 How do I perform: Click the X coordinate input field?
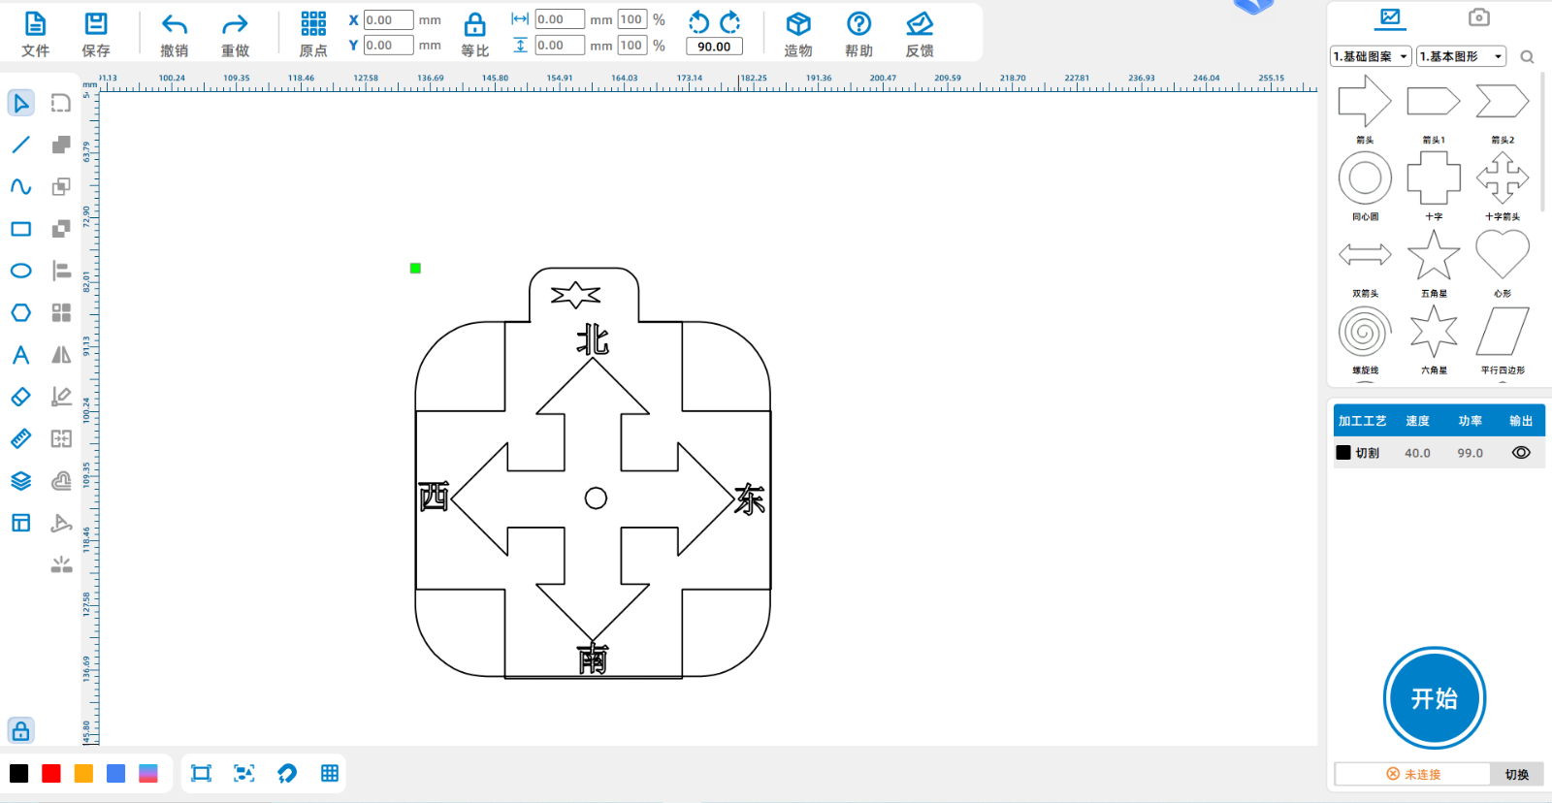coord(388,19)
